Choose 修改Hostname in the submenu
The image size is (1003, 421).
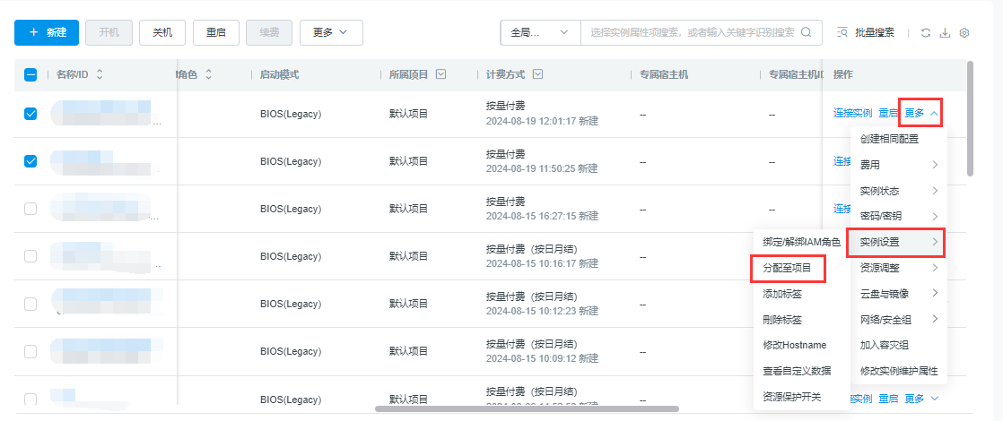(793, 345)
